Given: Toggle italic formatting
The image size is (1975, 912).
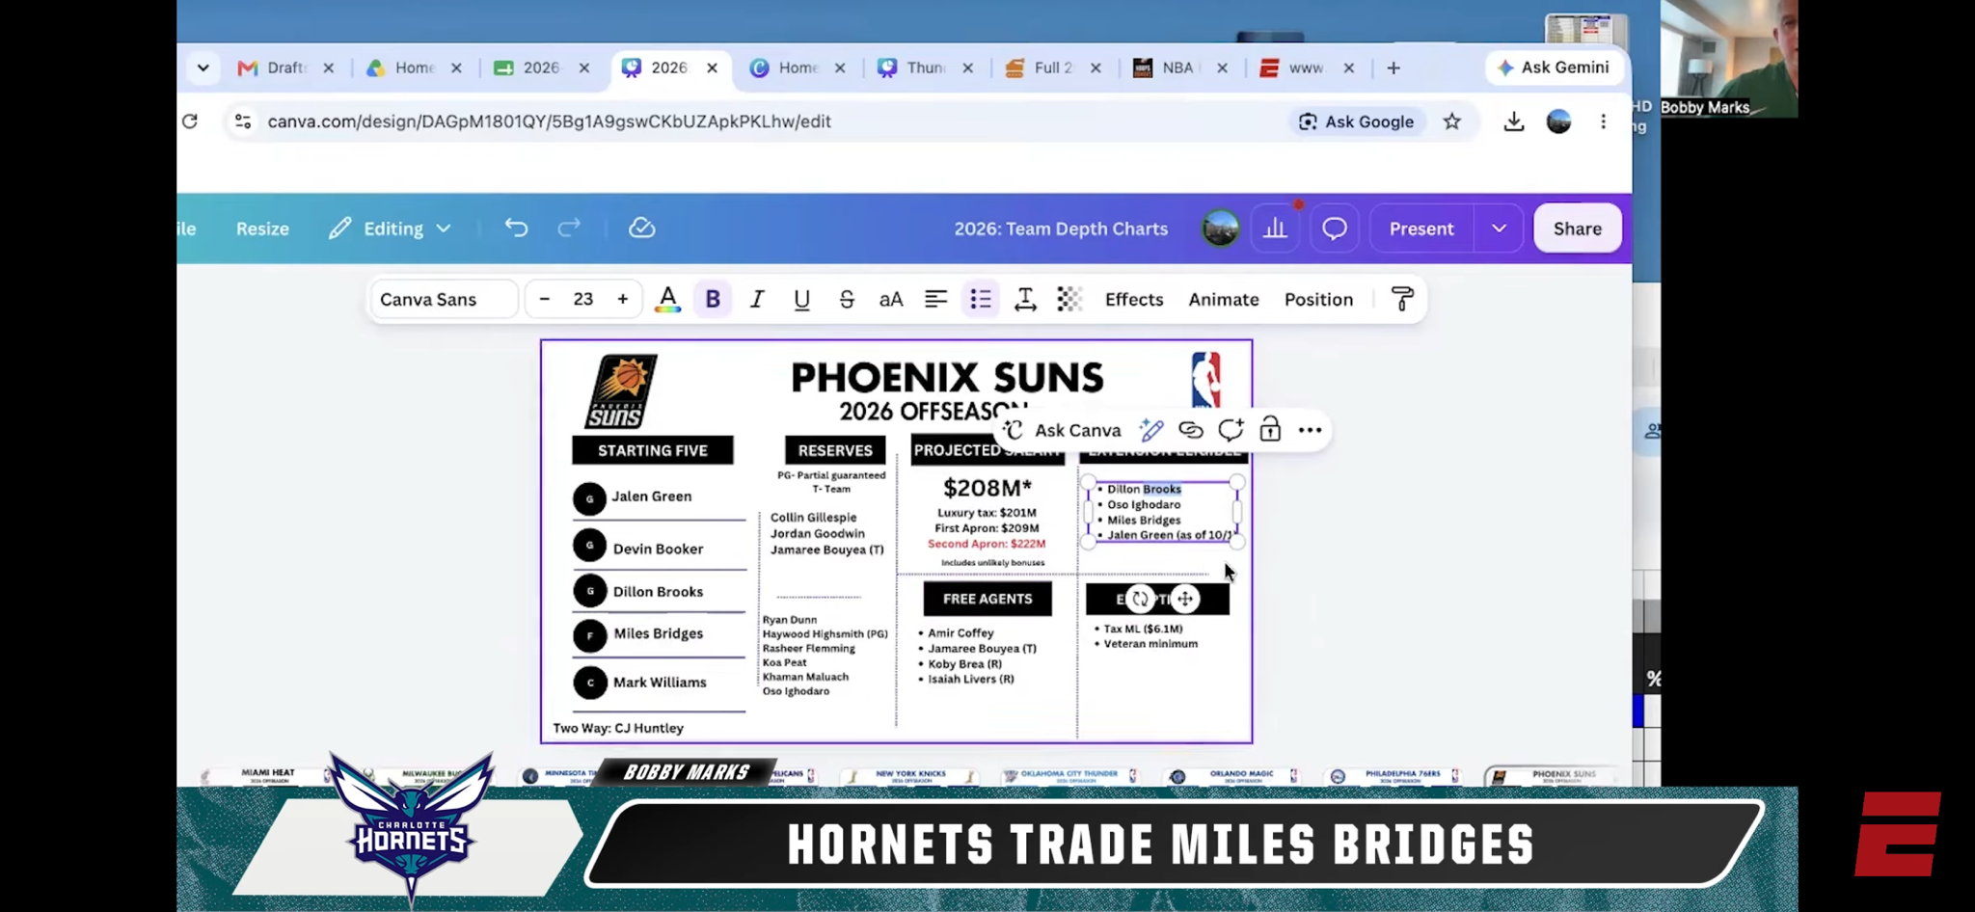Looking at the screenshot, I should tap(757, 299).
